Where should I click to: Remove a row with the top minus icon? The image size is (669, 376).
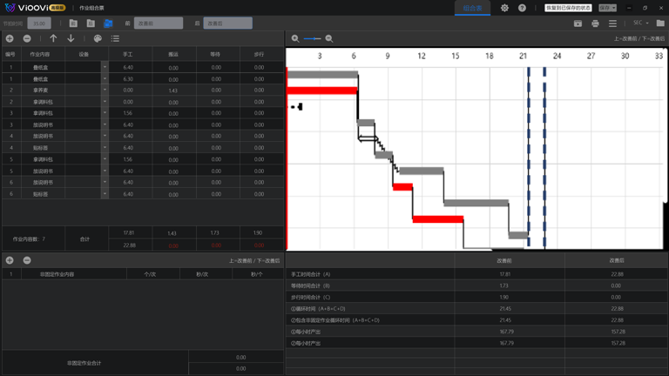(27, 39)
